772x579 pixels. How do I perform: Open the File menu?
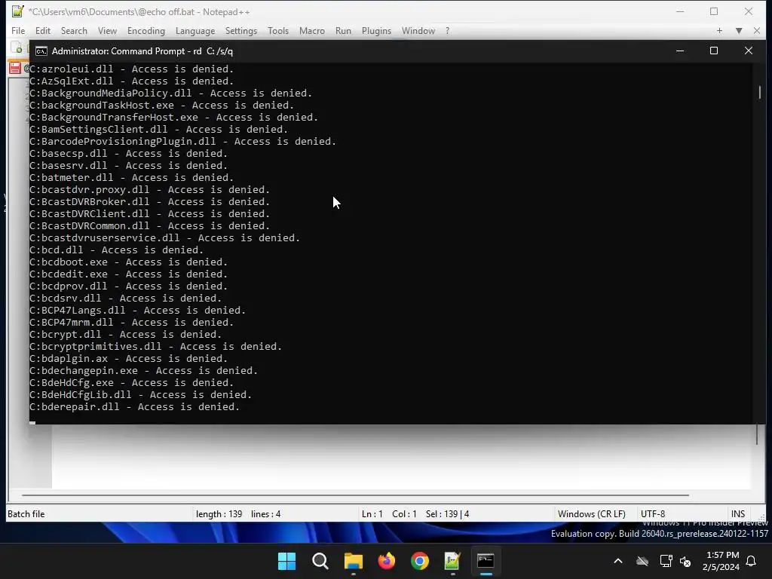(18, 30)
